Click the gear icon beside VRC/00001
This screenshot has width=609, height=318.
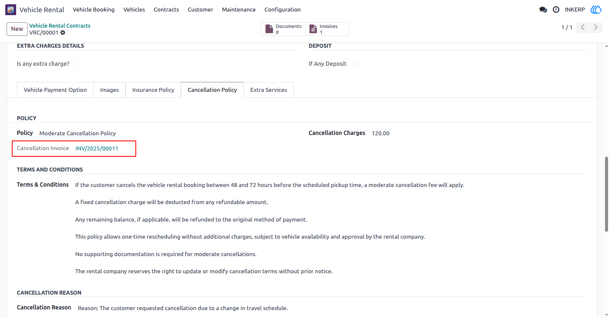point(63,33)
